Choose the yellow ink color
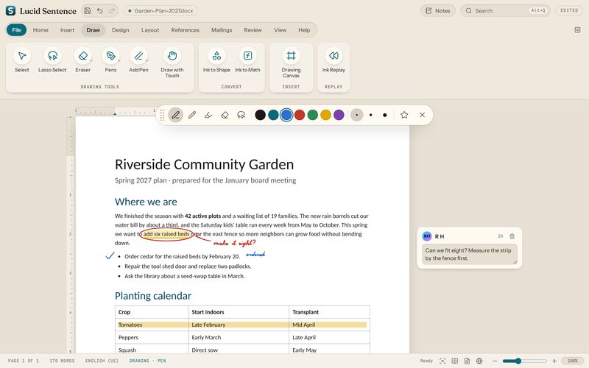The width and height of the screenshot is (589, 368). coord(325,115)
